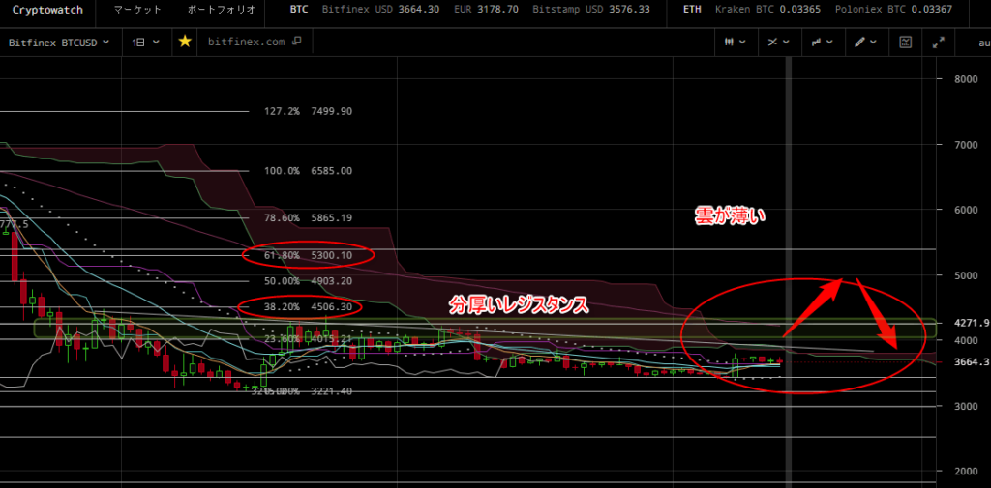Click the 3221.40 Fibonacci level label
Viewport: 991px width, 488px height.
coord(332,391)
